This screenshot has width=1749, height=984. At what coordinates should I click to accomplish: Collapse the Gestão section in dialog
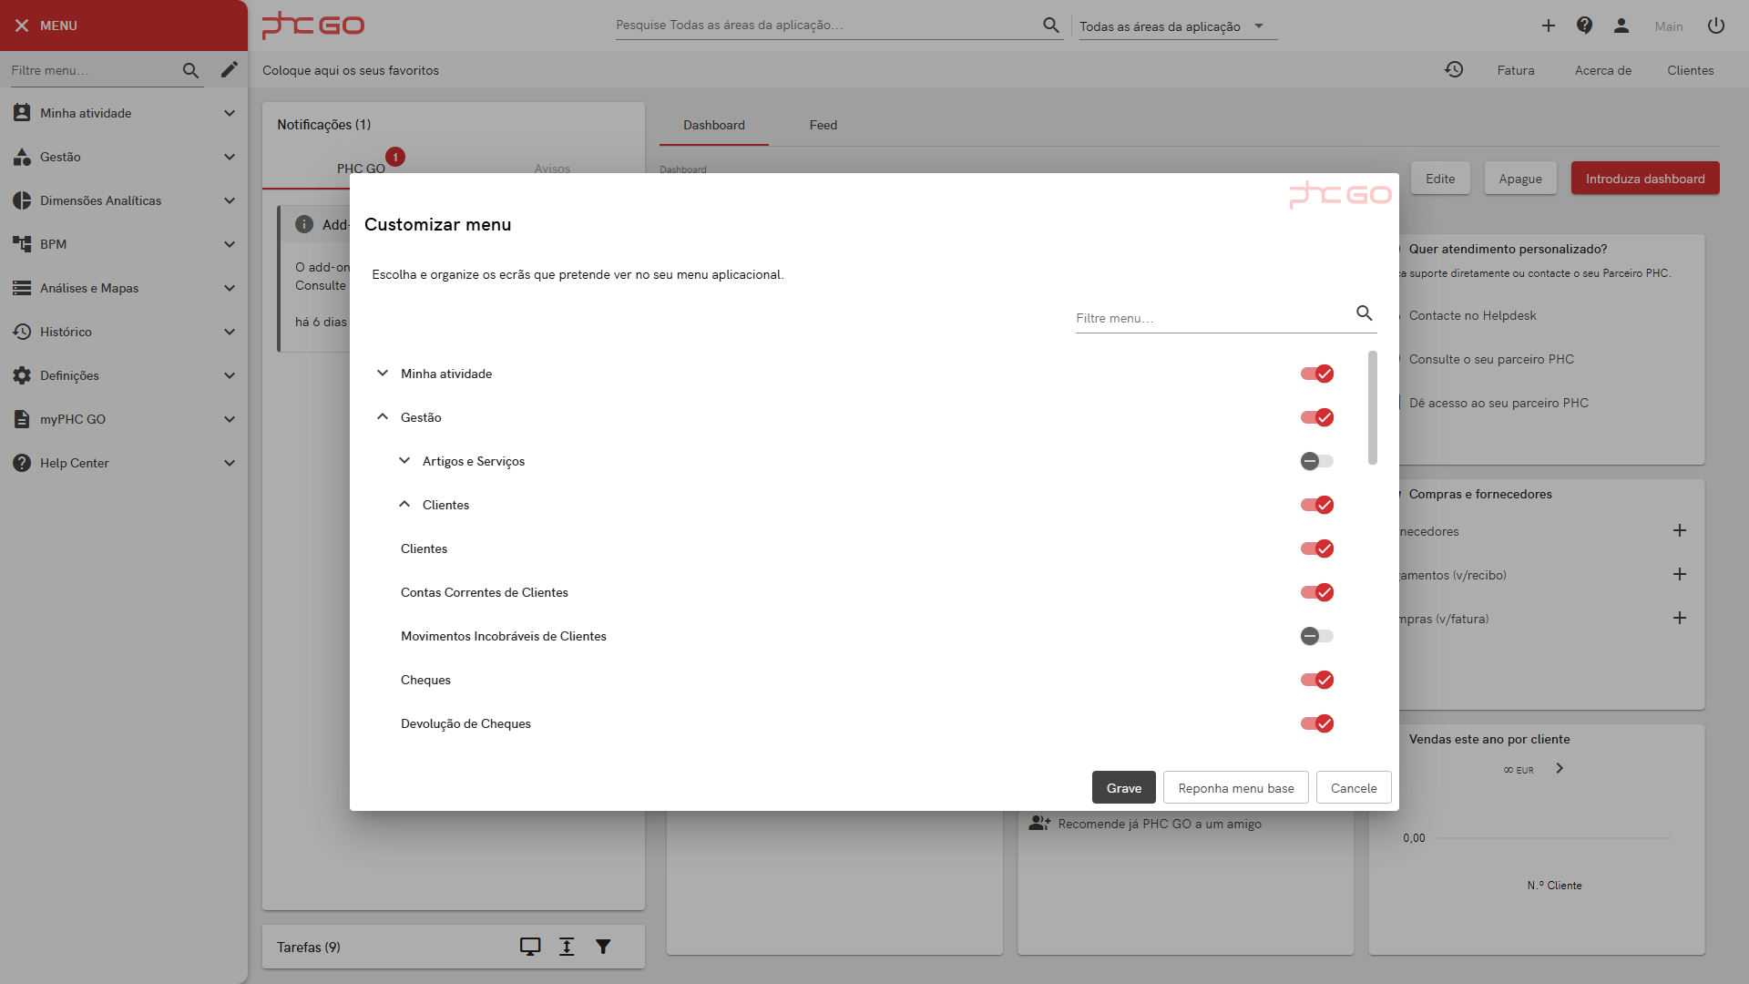pos(383,417)
